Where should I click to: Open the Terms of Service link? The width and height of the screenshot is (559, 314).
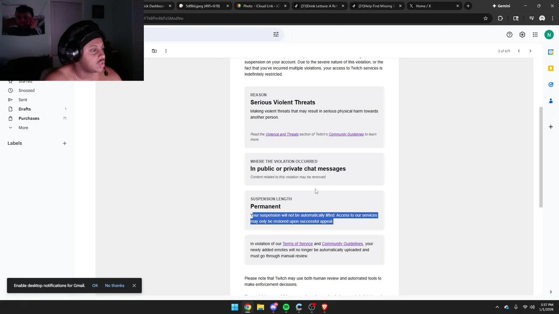pyautogui.click(x=297, y=244)
